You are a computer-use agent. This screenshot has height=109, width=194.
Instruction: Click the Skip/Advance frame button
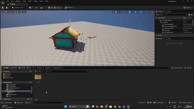click(x=52, y=8)
